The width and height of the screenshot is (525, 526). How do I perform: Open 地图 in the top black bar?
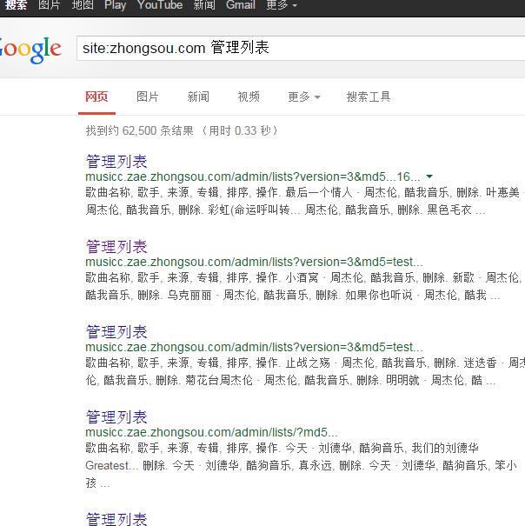(x=83, y=5)
